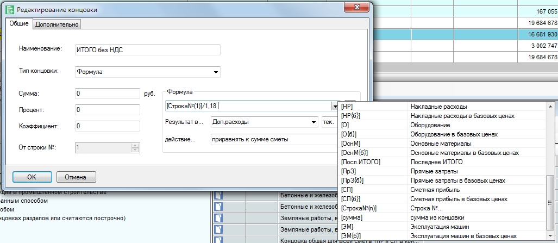This screenshot has width=558, height=243.
Task: Click the Отмена button
Action: click(76, 177)
